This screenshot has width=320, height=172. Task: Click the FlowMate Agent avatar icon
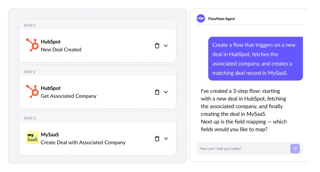(201, 18)
